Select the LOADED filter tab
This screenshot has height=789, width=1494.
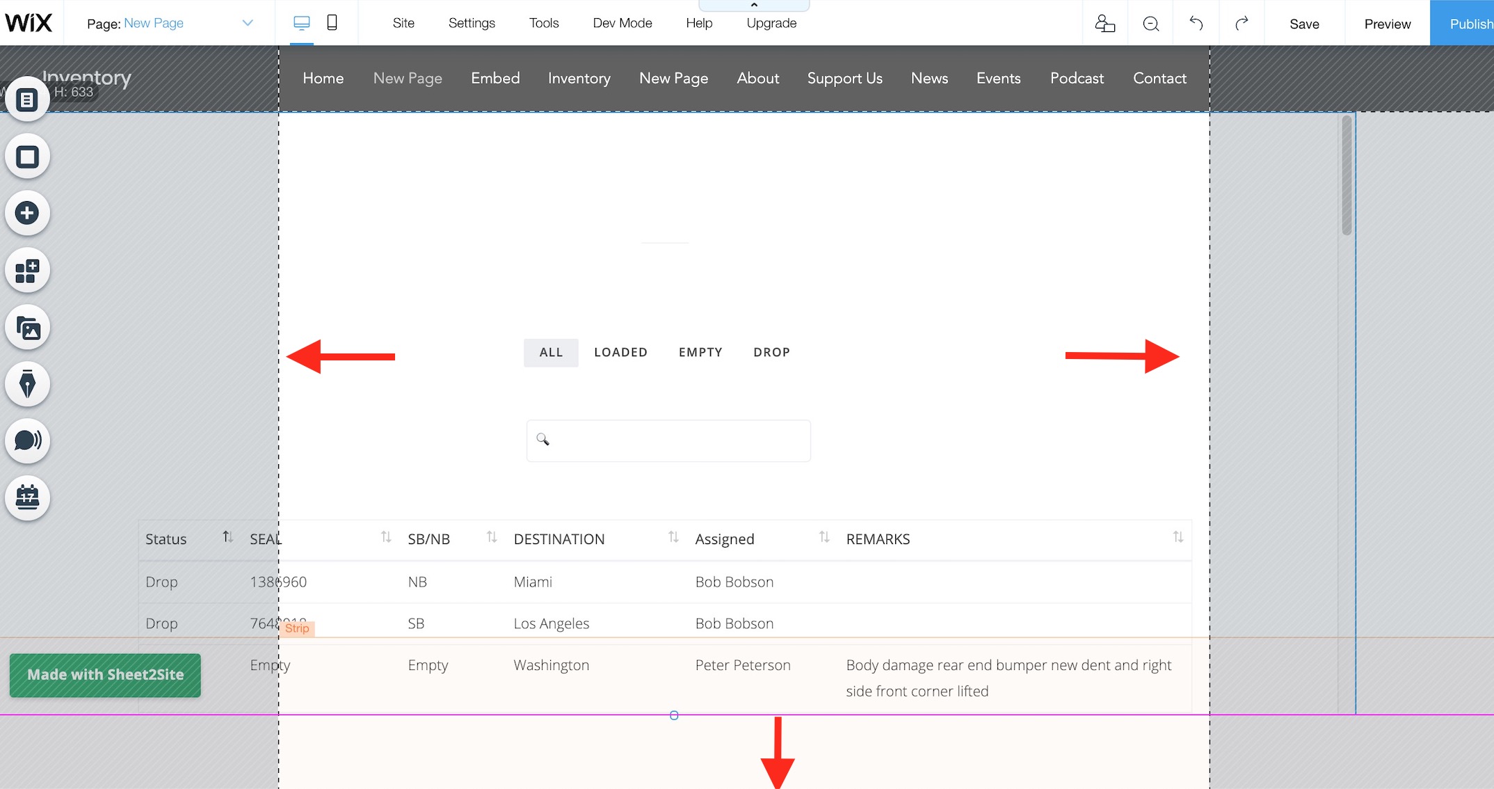[620, 352]
